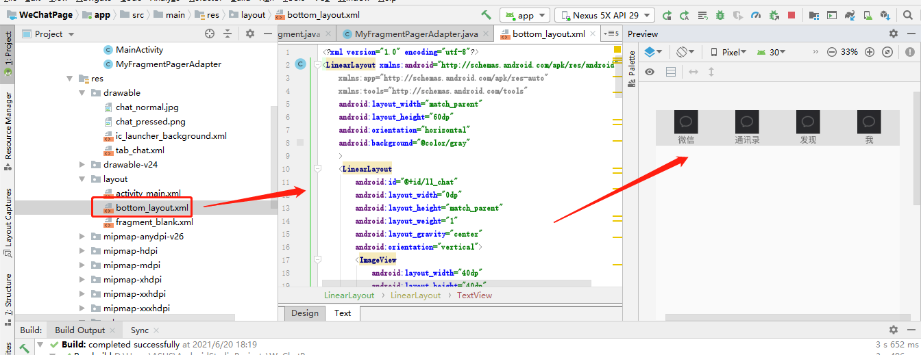Click the Profile app gauge icon

[x=756, y=15]
